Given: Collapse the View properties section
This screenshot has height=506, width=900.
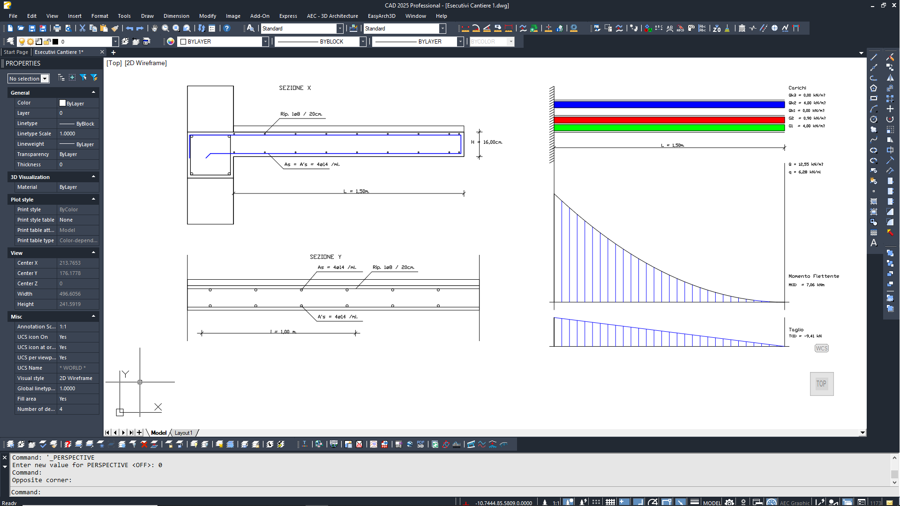Looking at the screenshot, I should pos(94,253).
